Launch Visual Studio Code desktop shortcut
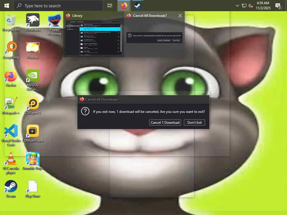 11,135
